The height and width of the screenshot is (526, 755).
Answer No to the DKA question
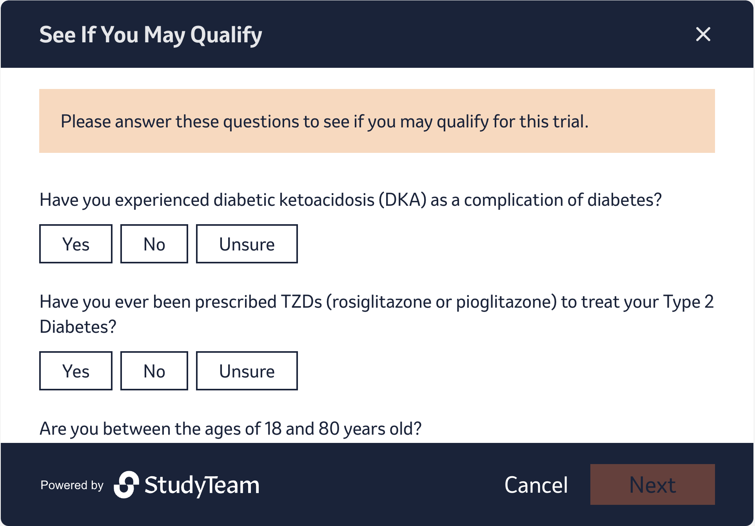click(x=154, y=244)
